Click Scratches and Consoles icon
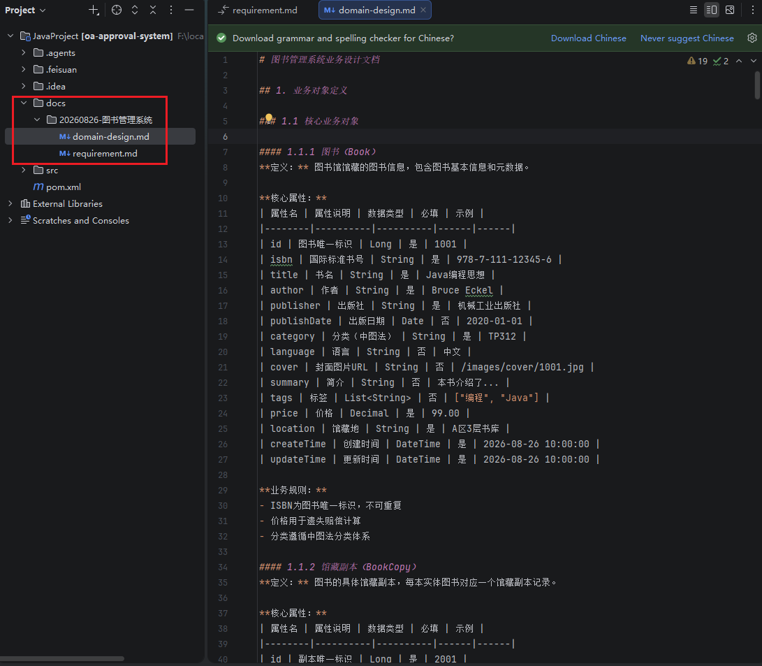762x666 pixels. (25, 220)
